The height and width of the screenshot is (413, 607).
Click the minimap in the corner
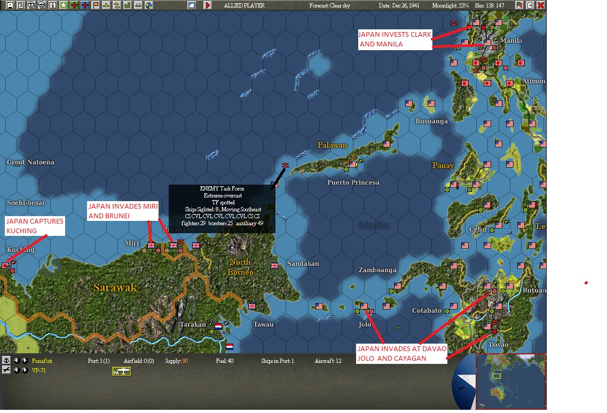tap(510, 381)
